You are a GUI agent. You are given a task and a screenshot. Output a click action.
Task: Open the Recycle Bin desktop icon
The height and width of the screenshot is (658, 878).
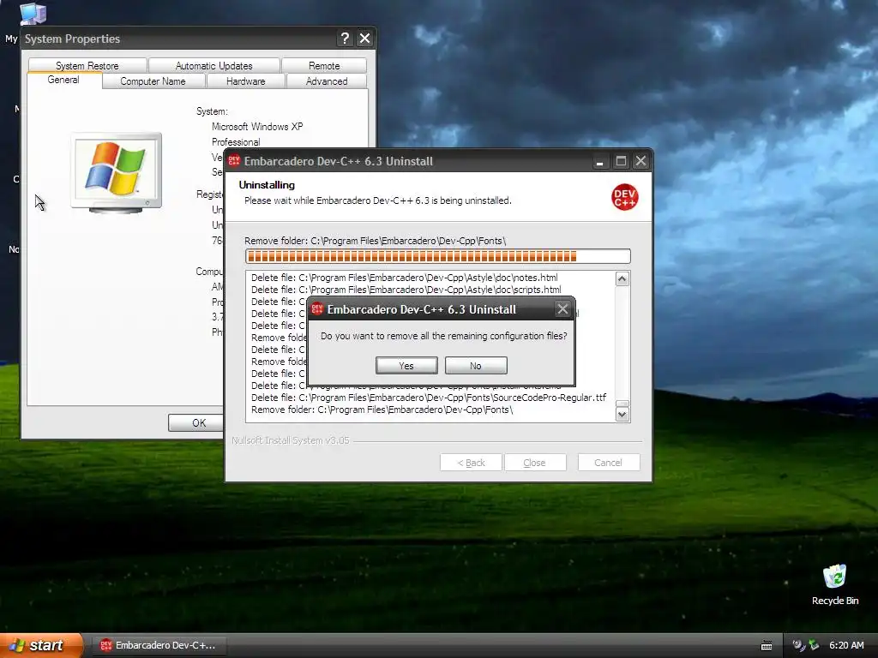[x=835, y=584]
